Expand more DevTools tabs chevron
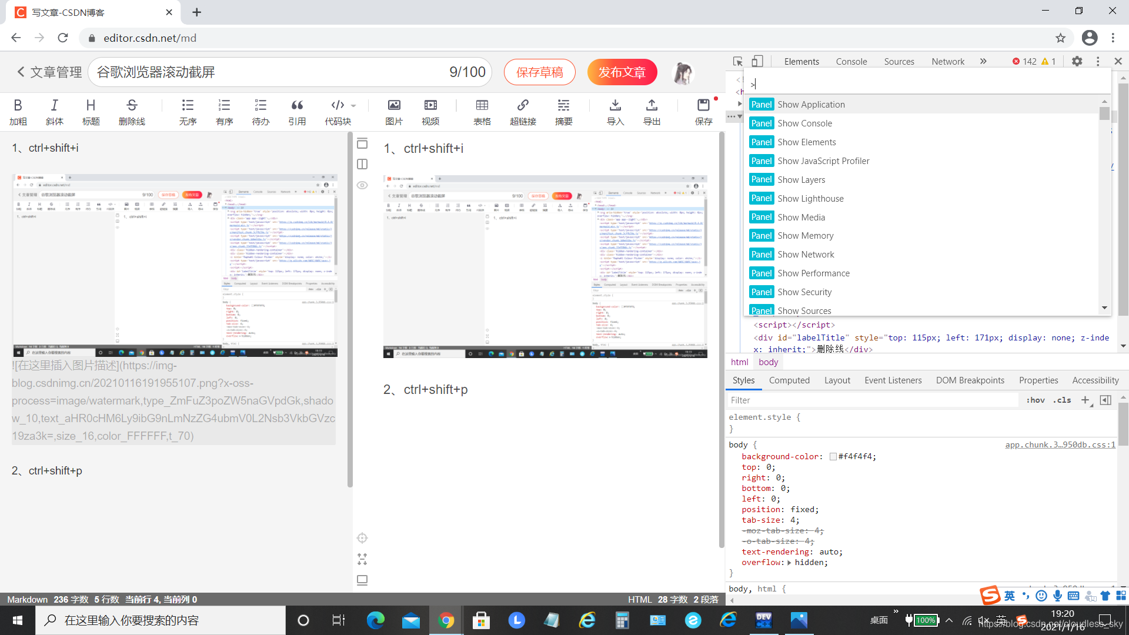The image size is (1129, 635). (983, 61)
